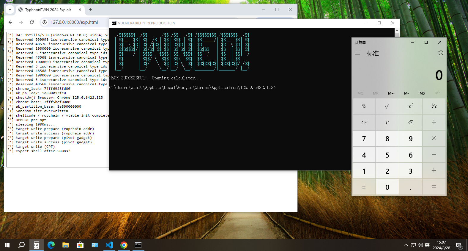Expand Chrome tab search dropdown
468x251 pixels.
coord(10,10)
